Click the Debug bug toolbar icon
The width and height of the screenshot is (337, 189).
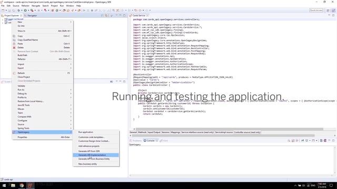click(x=19, y=10)
